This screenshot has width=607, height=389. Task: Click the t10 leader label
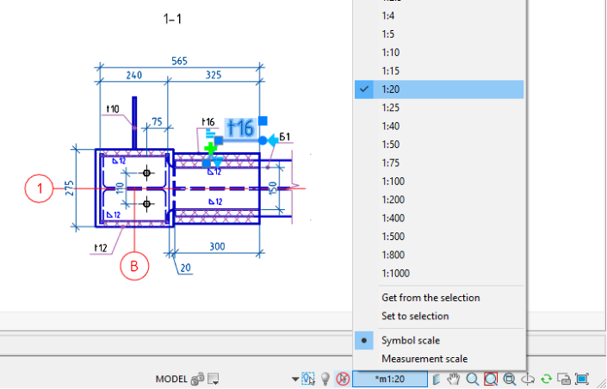click(113, 108)
